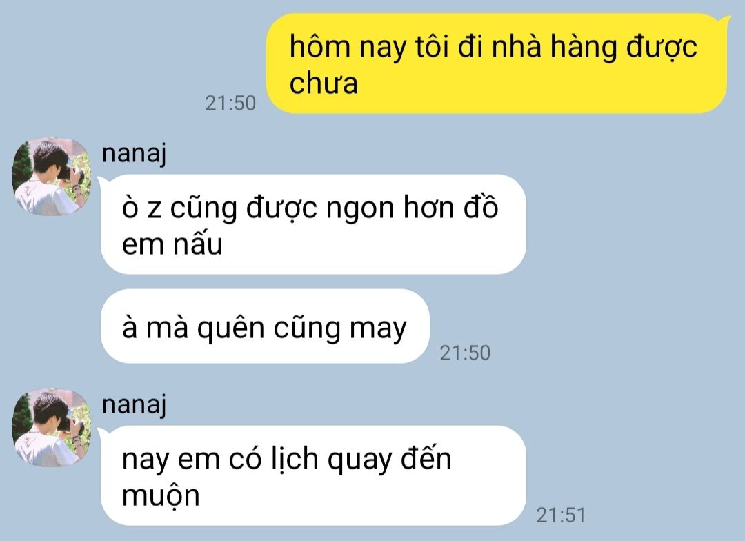Select the yellow sent message bubble
Image resolution: width=745 pixels, height=541 pixels.
pos(497,63)
